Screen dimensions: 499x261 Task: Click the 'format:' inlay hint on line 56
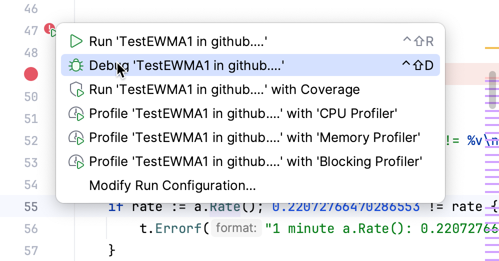pyautogui.click(x=236, y=228)
